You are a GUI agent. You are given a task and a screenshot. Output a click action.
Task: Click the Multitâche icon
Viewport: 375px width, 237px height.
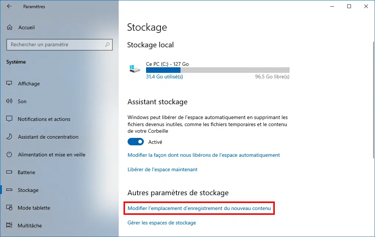point(9,225)
